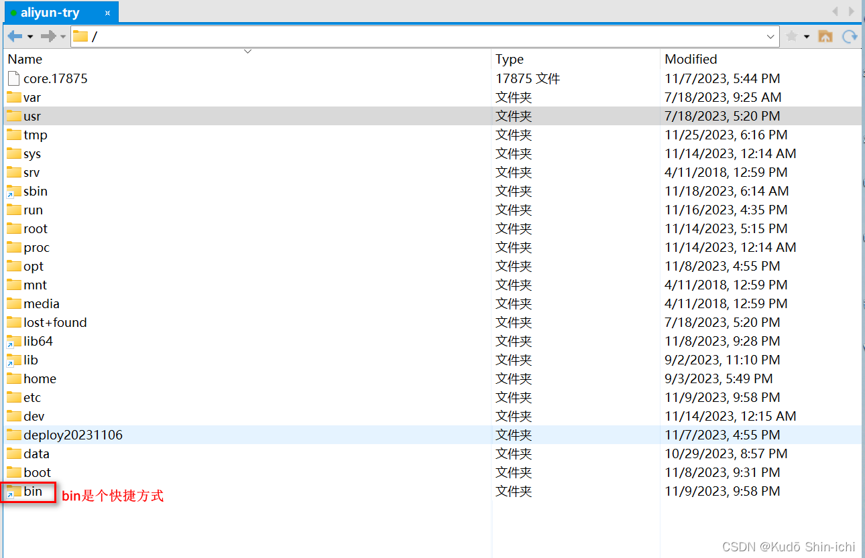The image size is (865, 558).
Task: Click modified date 11/16/2023, 4:35 PM
Action: click(x=726, y=210)
